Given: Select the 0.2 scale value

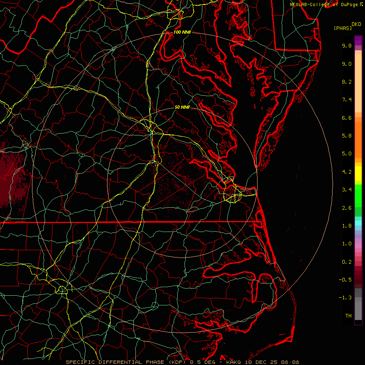Looking at the screenshot, I should (x=347, y=262).
